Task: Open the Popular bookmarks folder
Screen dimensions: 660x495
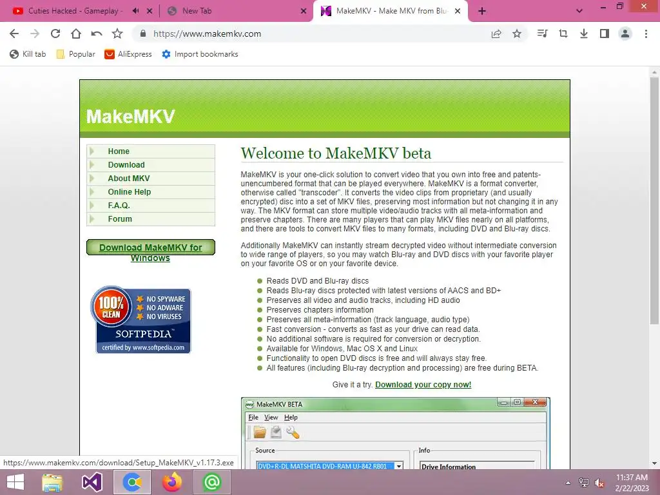Action: pyautogui.click(x=76, y=54)
